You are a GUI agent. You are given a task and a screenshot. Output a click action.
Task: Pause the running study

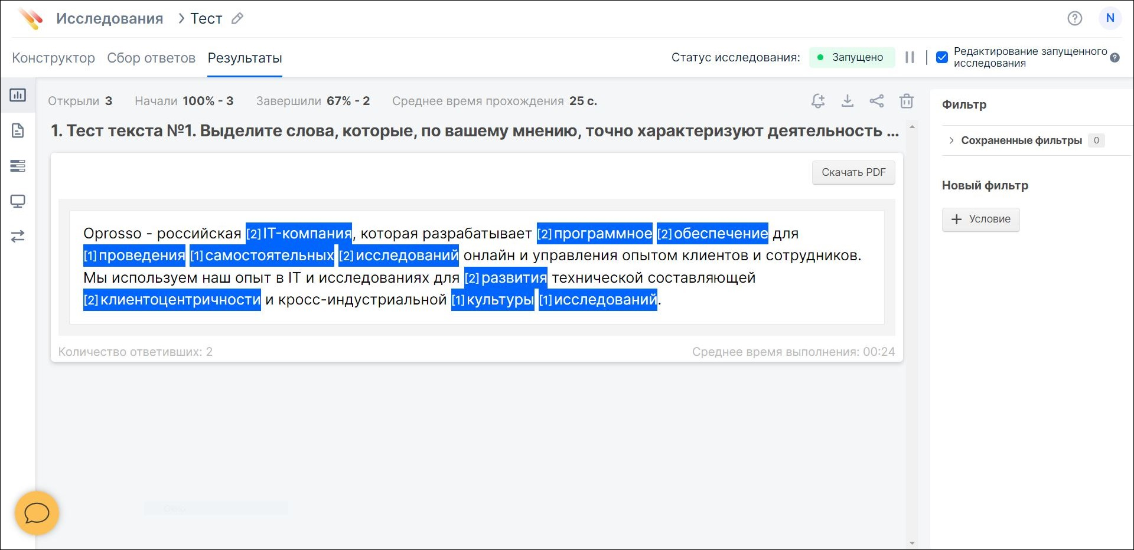910,57
